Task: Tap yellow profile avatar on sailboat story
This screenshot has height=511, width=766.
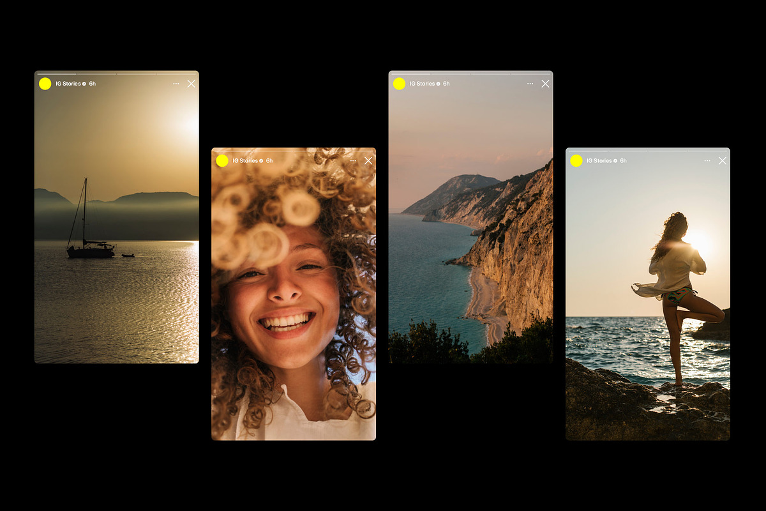Action: click(45, 84)
